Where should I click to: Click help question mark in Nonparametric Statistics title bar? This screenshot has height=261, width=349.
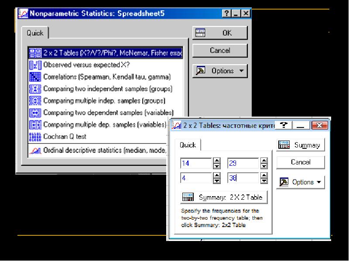pyautogui.click(x=227, y=14)
